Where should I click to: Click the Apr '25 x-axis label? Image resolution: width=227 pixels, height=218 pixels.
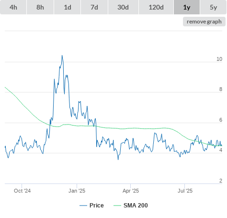click(131, 191)
